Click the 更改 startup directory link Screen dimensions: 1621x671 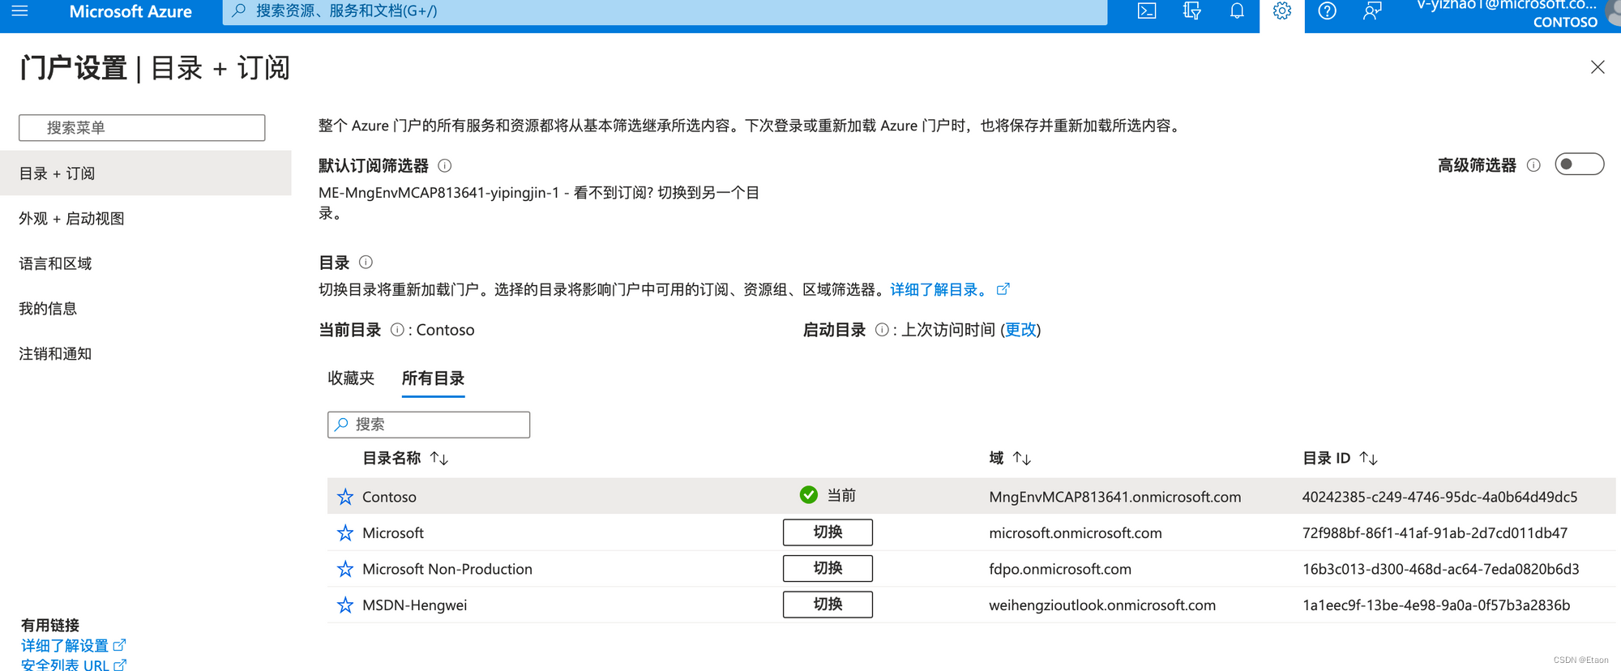coord(1020,330)
